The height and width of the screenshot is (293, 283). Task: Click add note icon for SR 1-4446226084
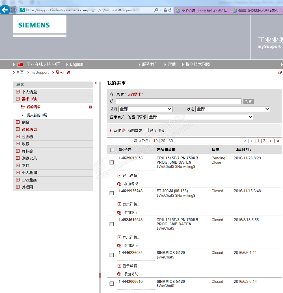[x=119, y=274]
